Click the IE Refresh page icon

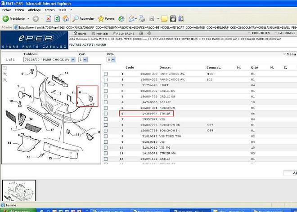pos(57,18)
